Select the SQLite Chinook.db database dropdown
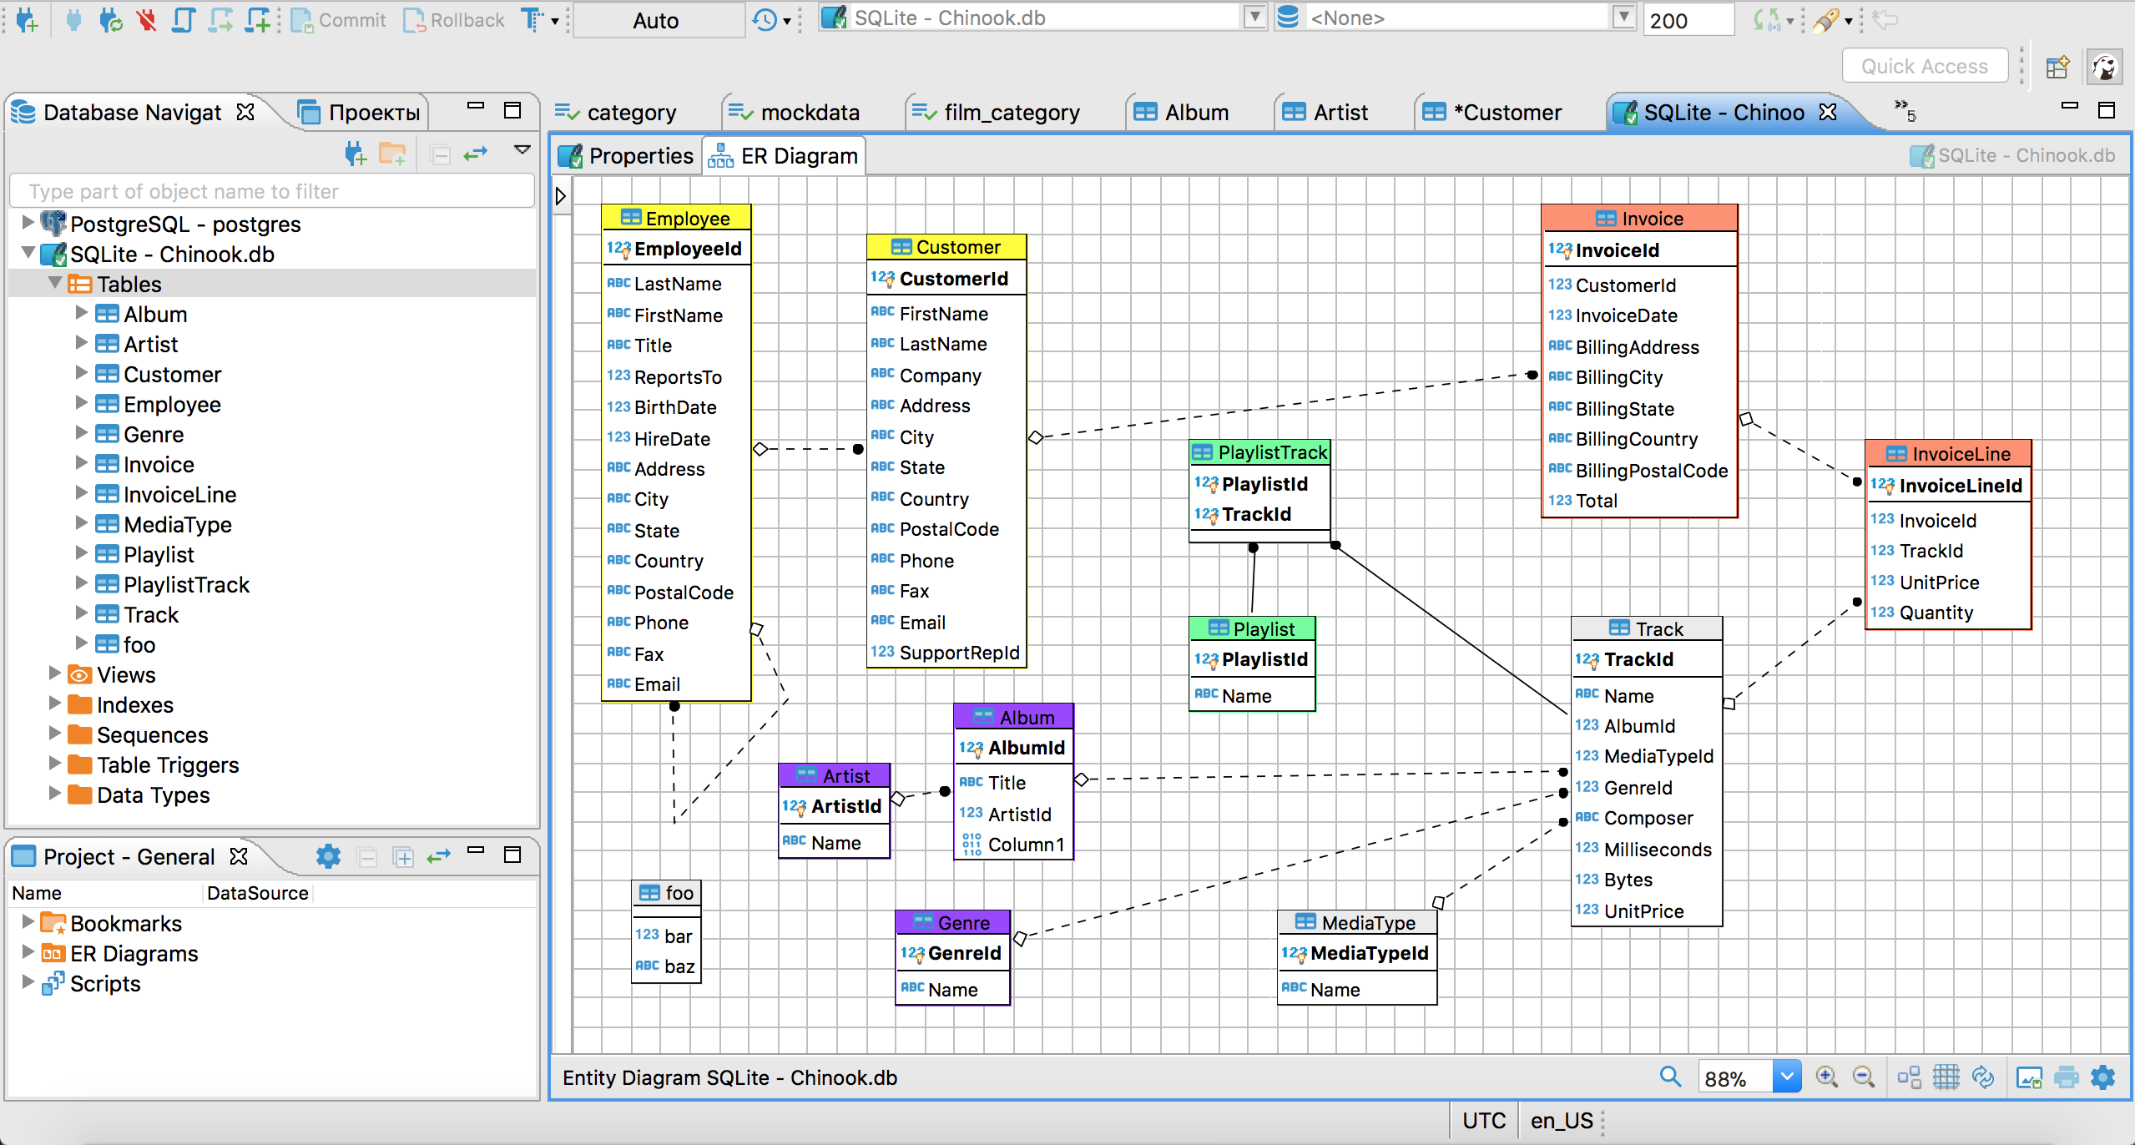Viewport: 2135px width, 1145px height. click(x=1037, y=18)
